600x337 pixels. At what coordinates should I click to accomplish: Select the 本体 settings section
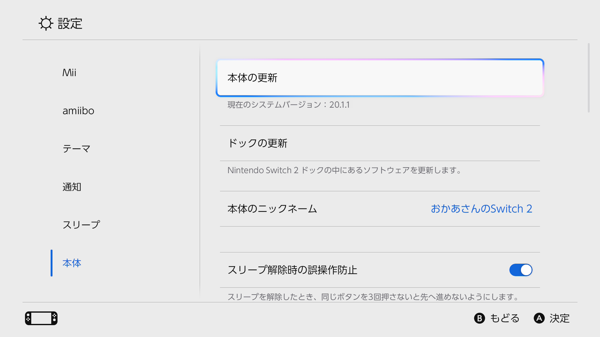point(72,263)
